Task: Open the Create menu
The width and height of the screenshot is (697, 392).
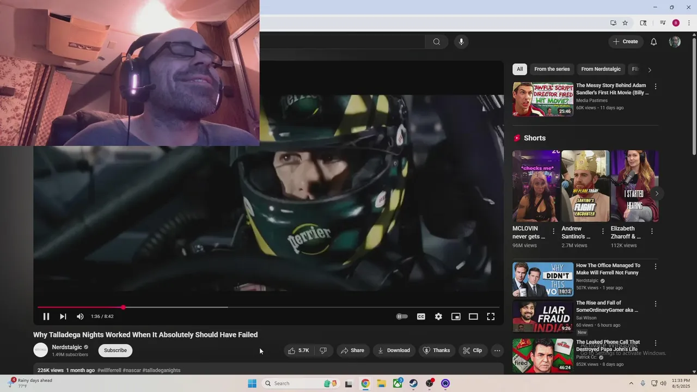Action: click(x=625, y=41)
